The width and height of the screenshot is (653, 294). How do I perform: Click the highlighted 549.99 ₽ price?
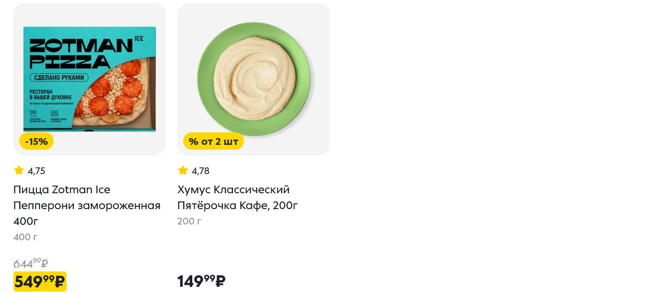(x=40, y=282)
